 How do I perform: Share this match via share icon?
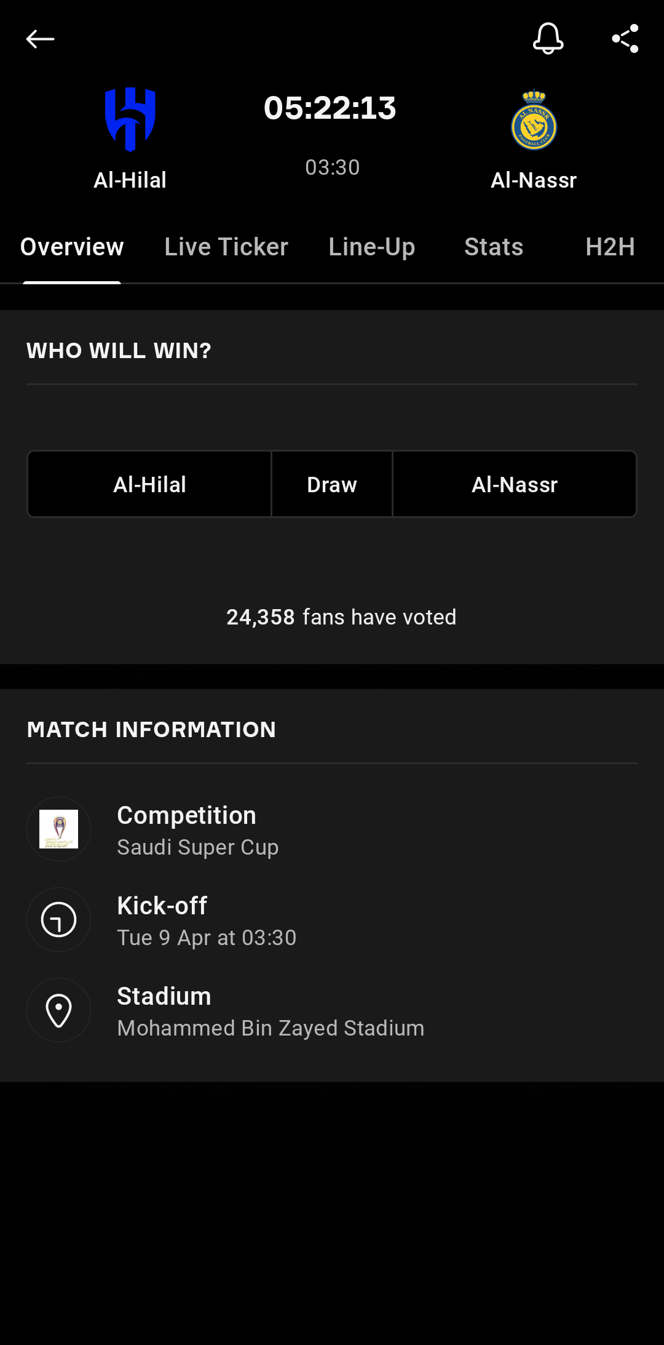point(625,39)
